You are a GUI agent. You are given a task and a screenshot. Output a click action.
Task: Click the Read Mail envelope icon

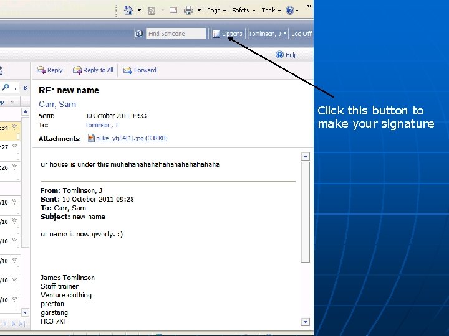(173, 11)
